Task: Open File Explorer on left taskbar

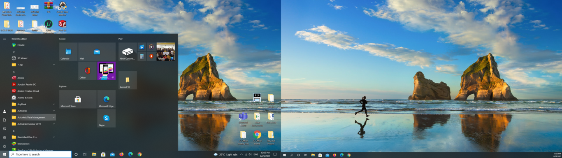Action: 94,154
